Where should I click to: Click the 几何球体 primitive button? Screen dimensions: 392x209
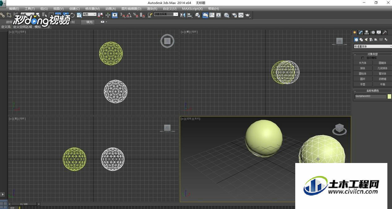click(382, 68)
